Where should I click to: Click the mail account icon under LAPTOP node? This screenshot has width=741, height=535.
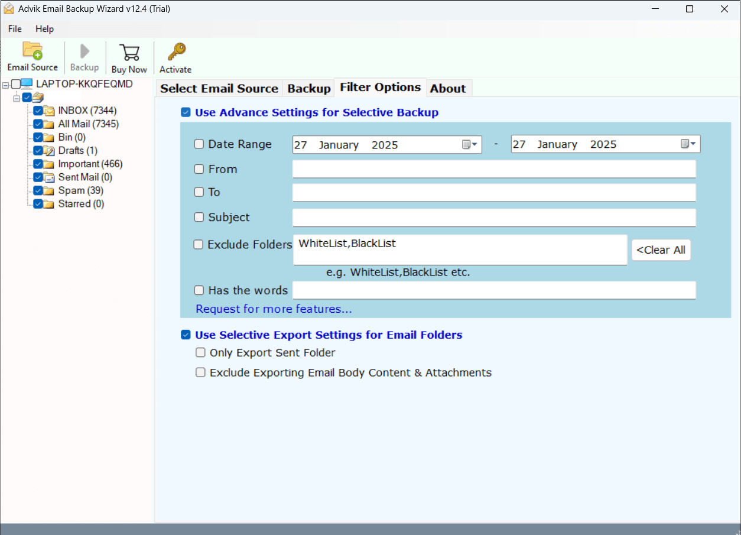pos(38,97)
